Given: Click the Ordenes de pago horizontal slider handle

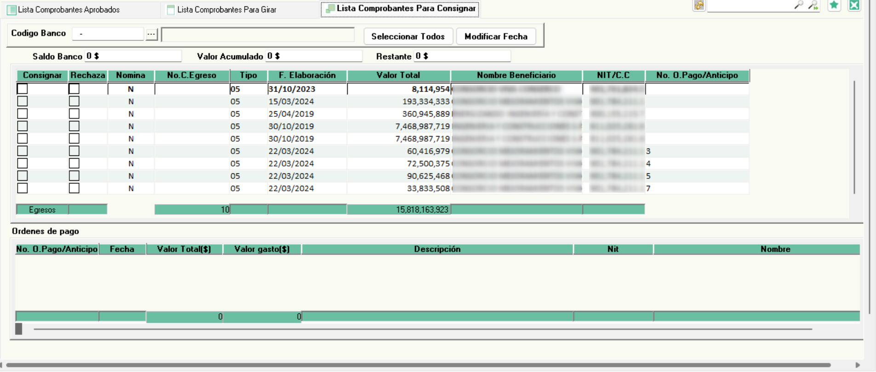Looking at the screenshot, I should pos(19,329).
